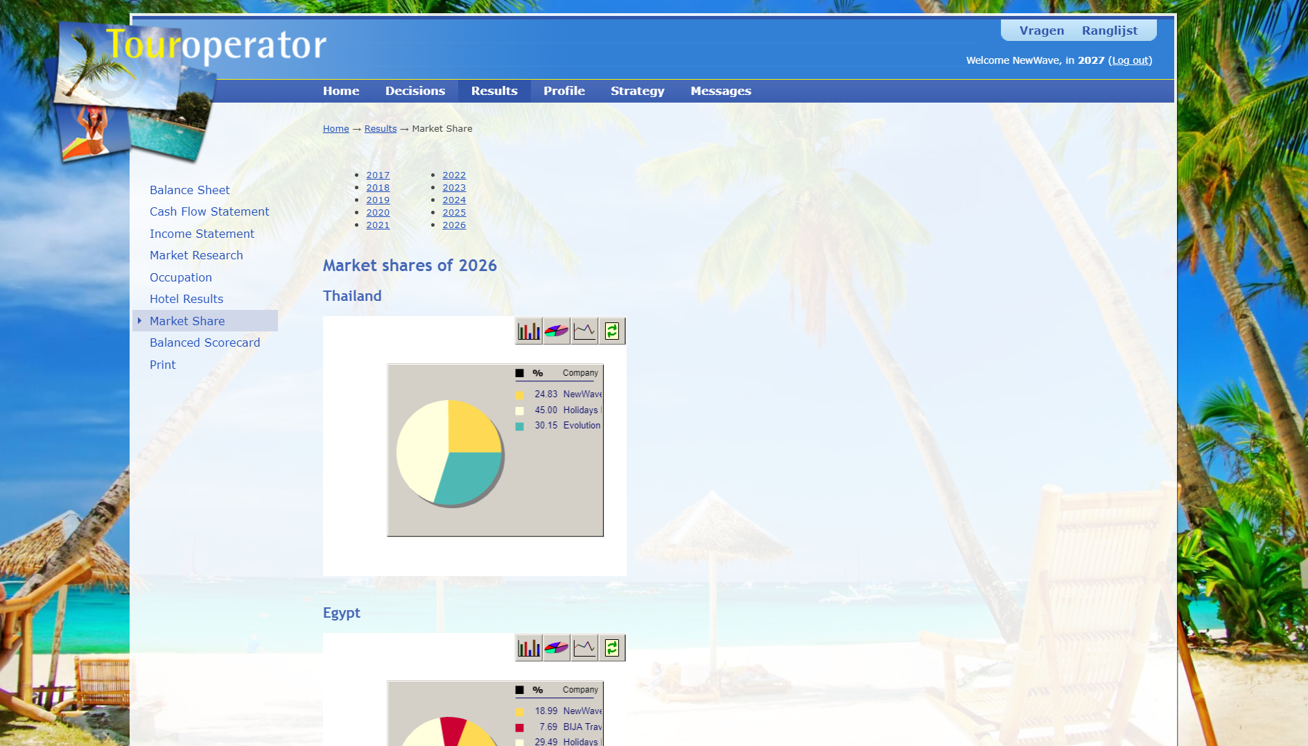
Task: Click the Egypt heading
Action: [x=342, y=613]
